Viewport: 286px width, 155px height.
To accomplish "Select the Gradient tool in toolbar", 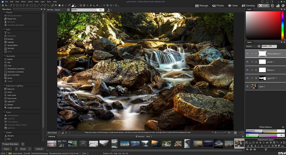I will (59, 5).
